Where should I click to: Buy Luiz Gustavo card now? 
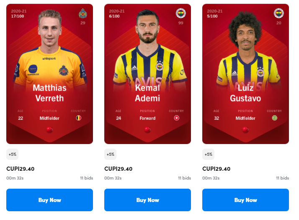(245, 200)
